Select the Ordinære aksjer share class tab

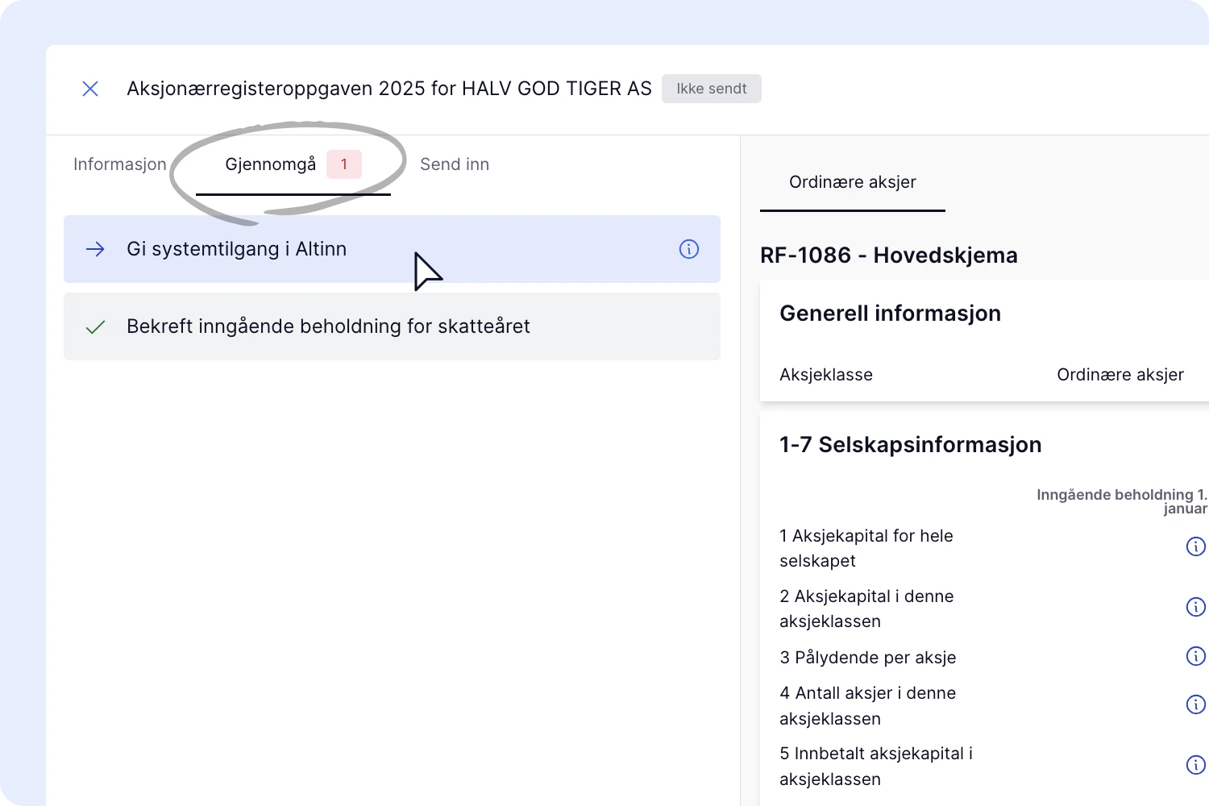tap(852, 182)
